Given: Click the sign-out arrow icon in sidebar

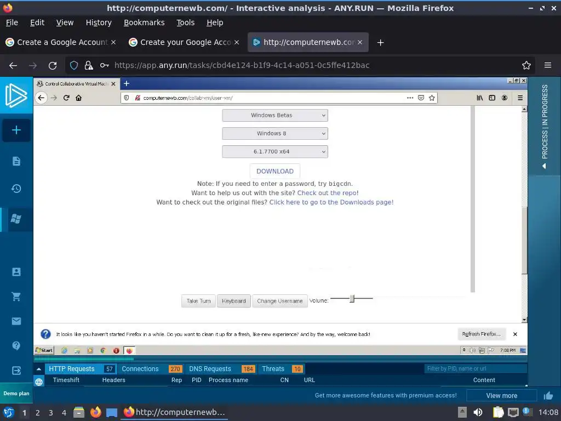Looking at the screenshot, I should point(16,371).
